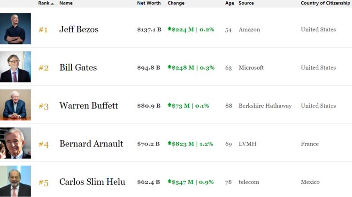Click the green up arrow beside $823 M
The height and width of the screenshot is (197, 352).
click(169, 143)
